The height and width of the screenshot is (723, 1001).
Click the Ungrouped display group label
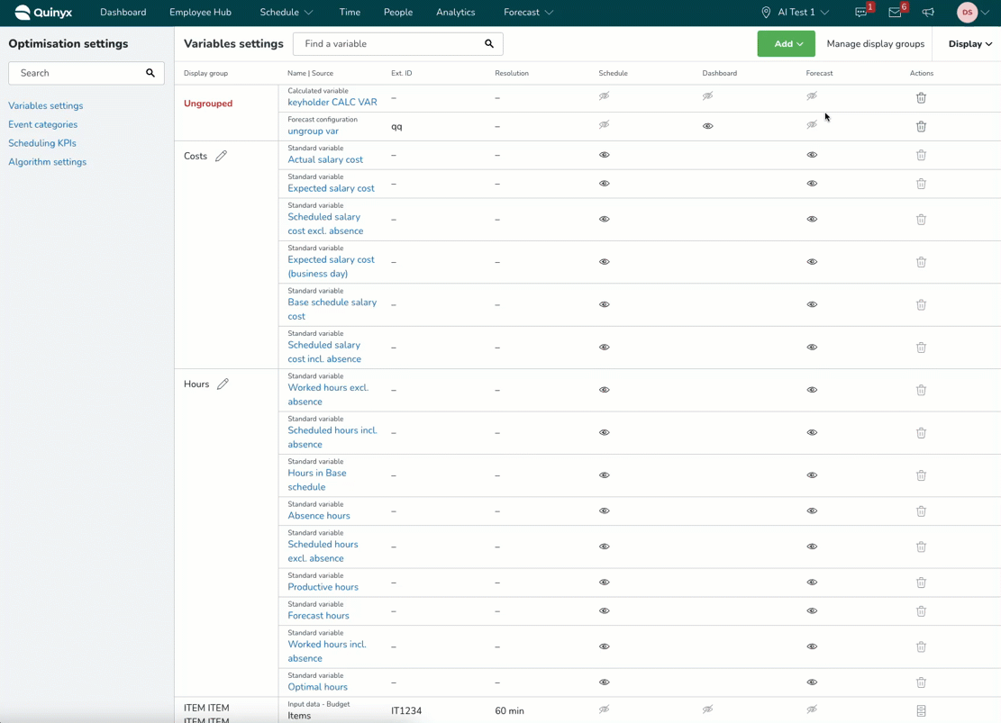208,104
